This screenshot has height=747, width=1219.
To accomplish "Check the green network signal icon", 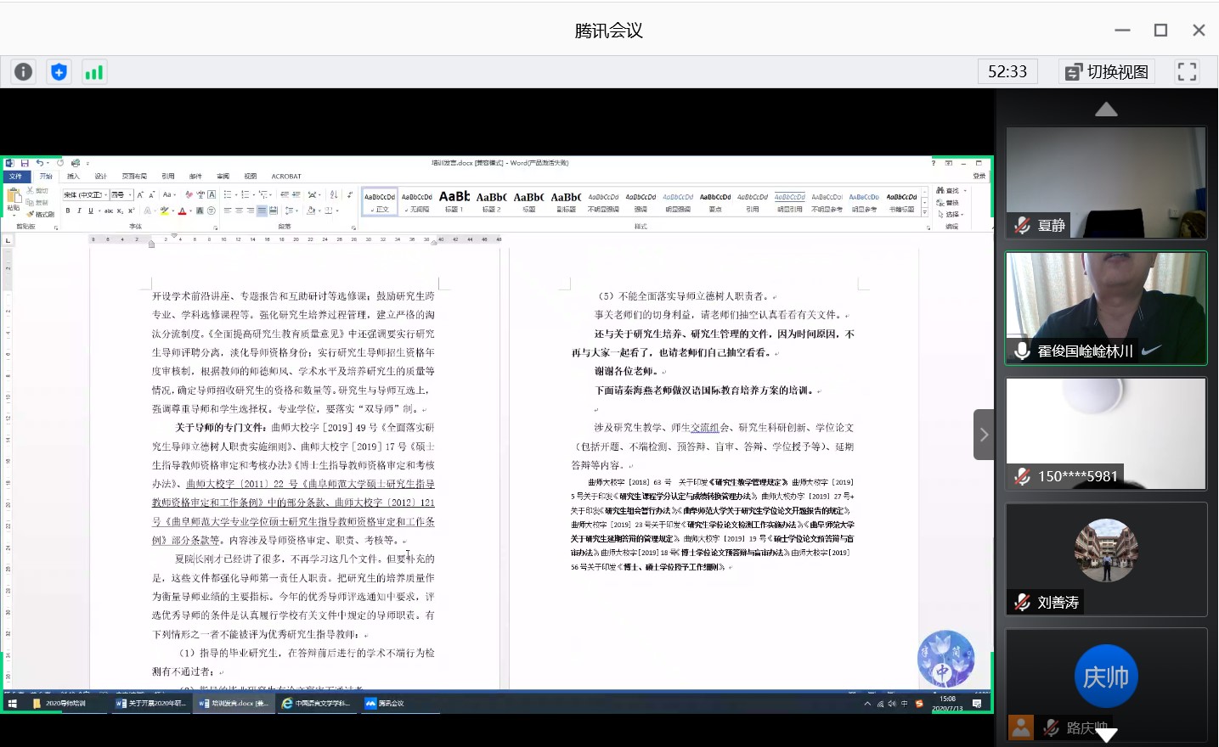I will [x=93, y=72].
